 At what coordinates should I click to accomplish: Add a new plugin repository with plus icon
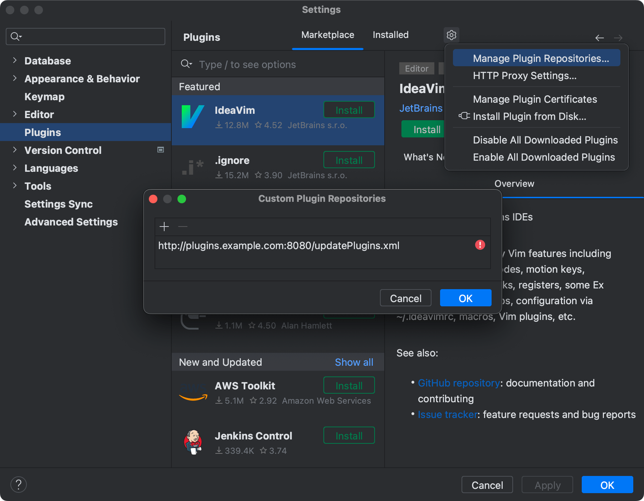pyautogui.click(x=164, y=227)
